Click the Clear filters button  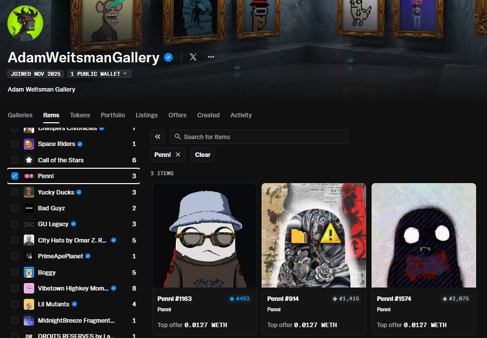point(203,154)
